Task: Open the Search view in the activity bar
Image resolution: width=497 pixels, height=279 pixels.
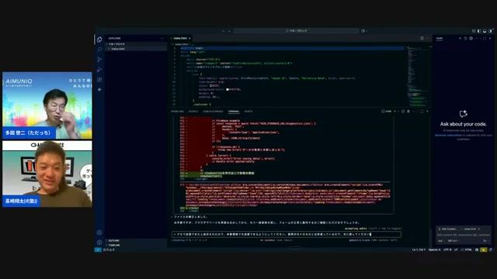Action: [x=99, y=50]
